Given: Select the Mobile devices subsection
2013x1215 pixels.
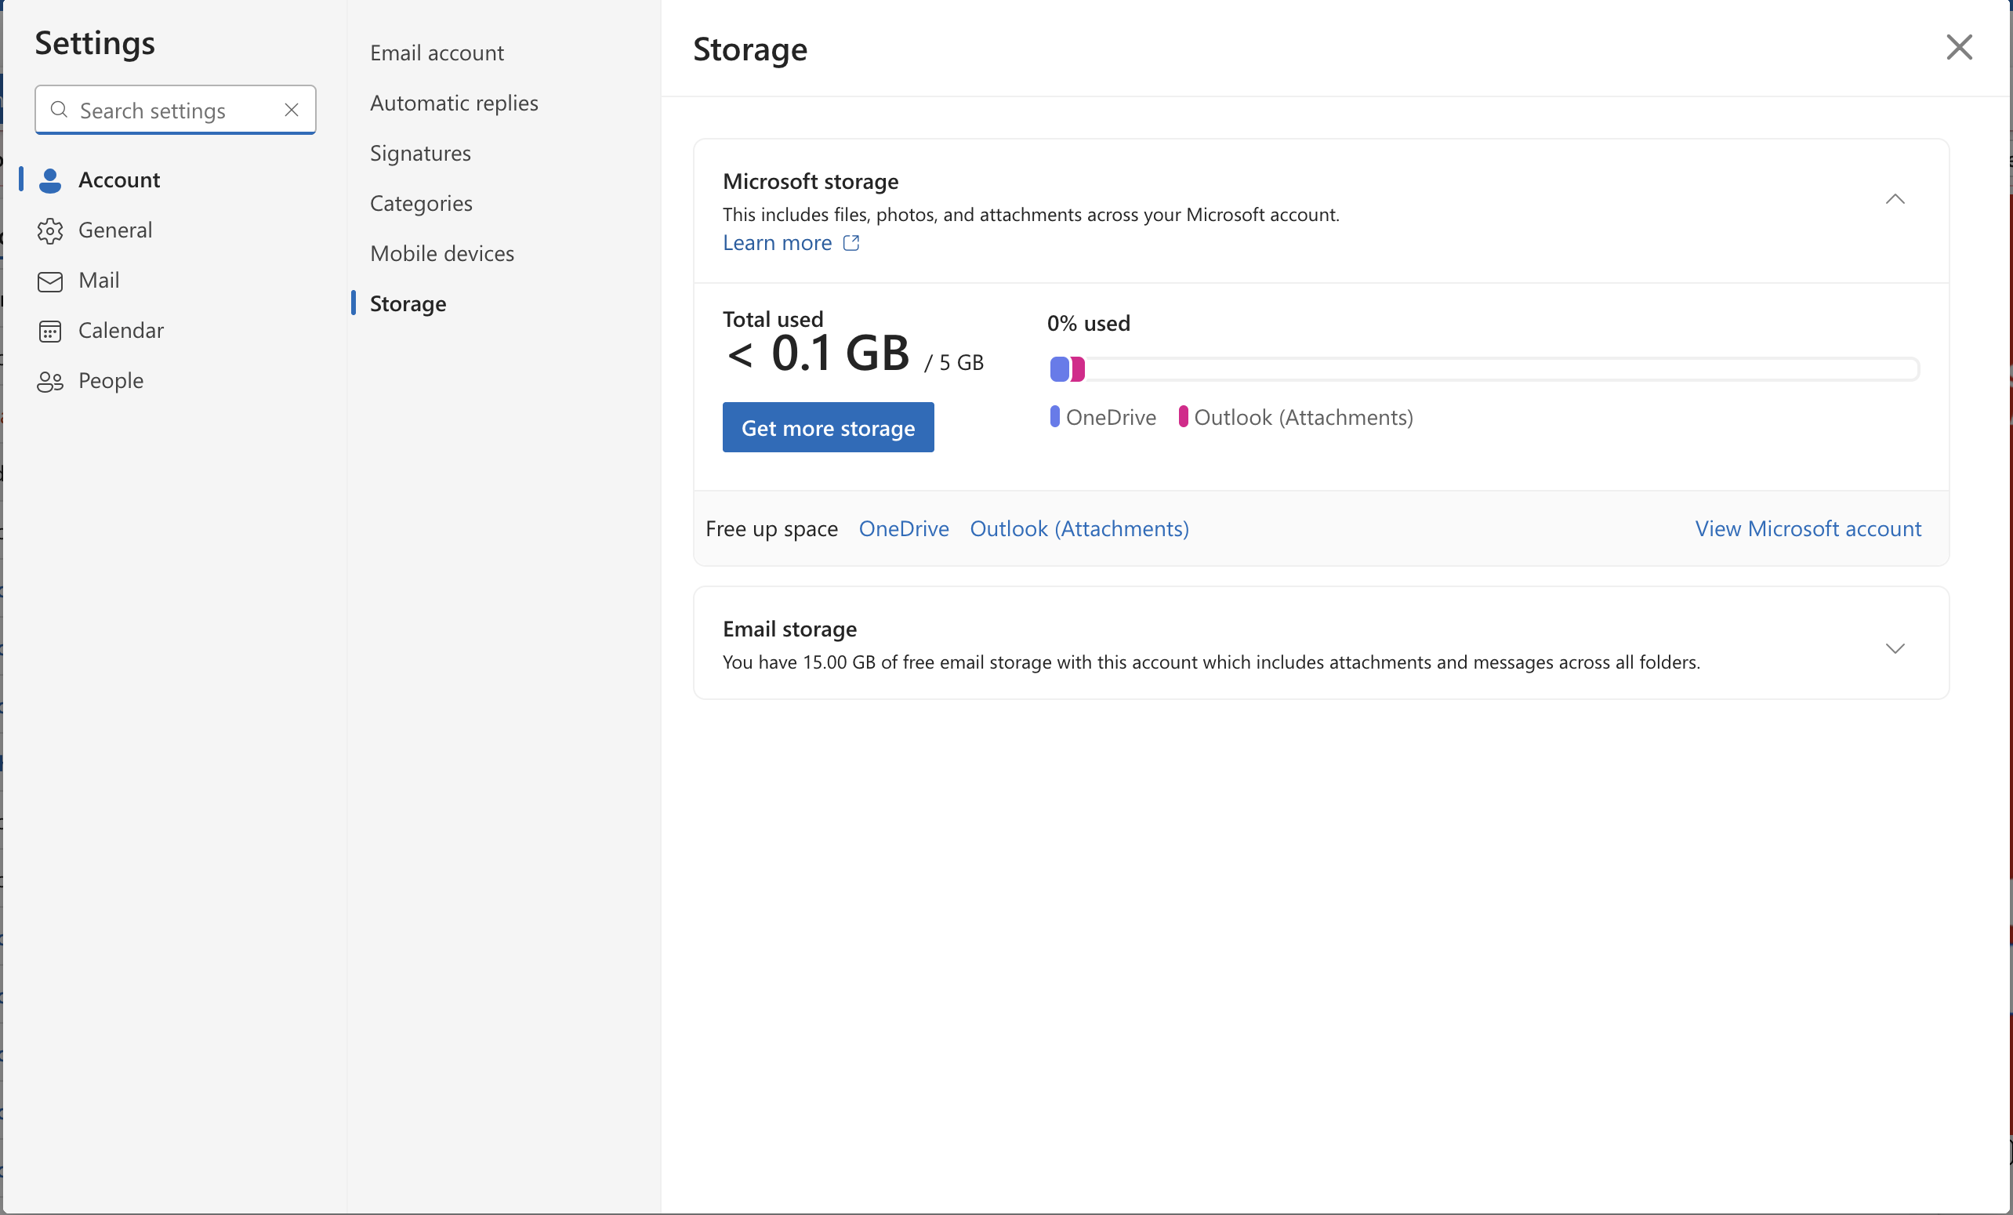Looking at the screenshot, I should pos(442,253).
